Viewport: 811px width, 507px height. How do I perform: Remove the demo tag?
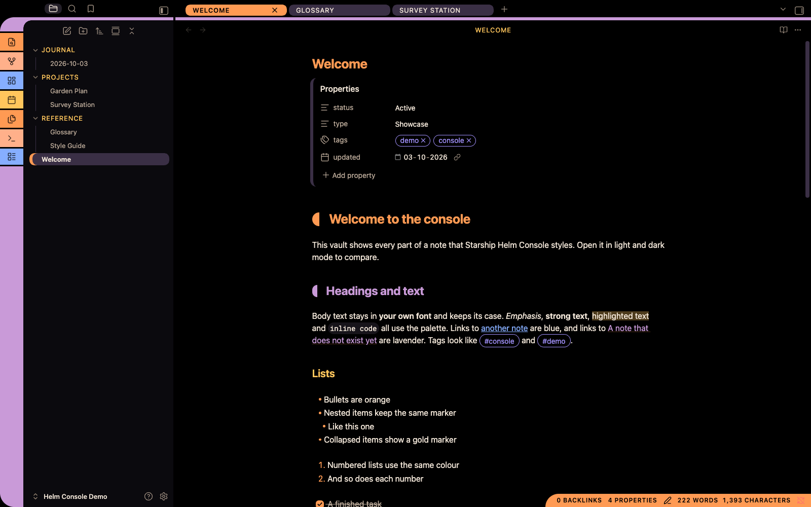coord(423,141)
